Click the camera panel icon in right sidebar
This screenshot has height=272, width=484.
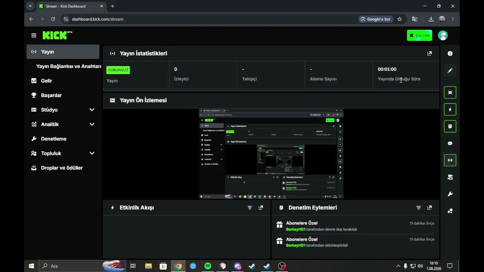pos(450,177)
